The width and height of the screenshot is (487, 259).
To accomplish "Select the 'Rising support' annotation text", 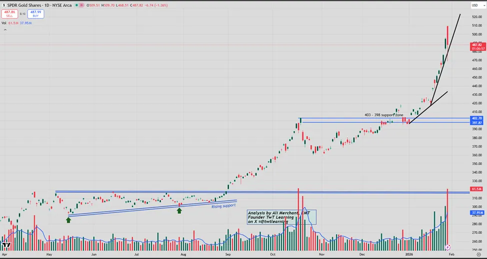I will coord(224,206).
